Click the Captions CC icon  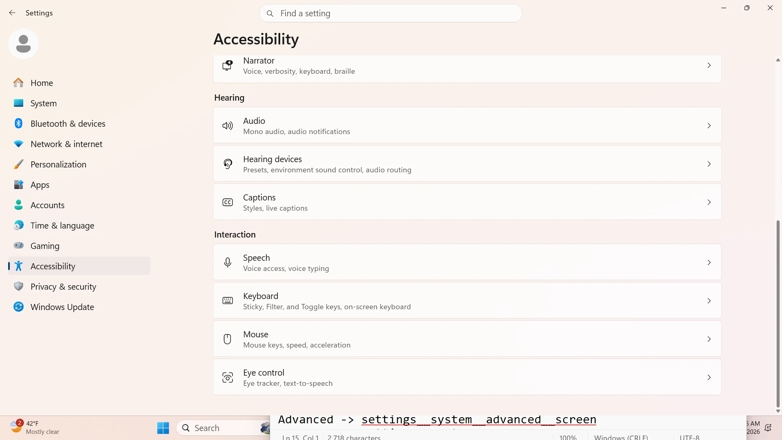tap(228, 202)
